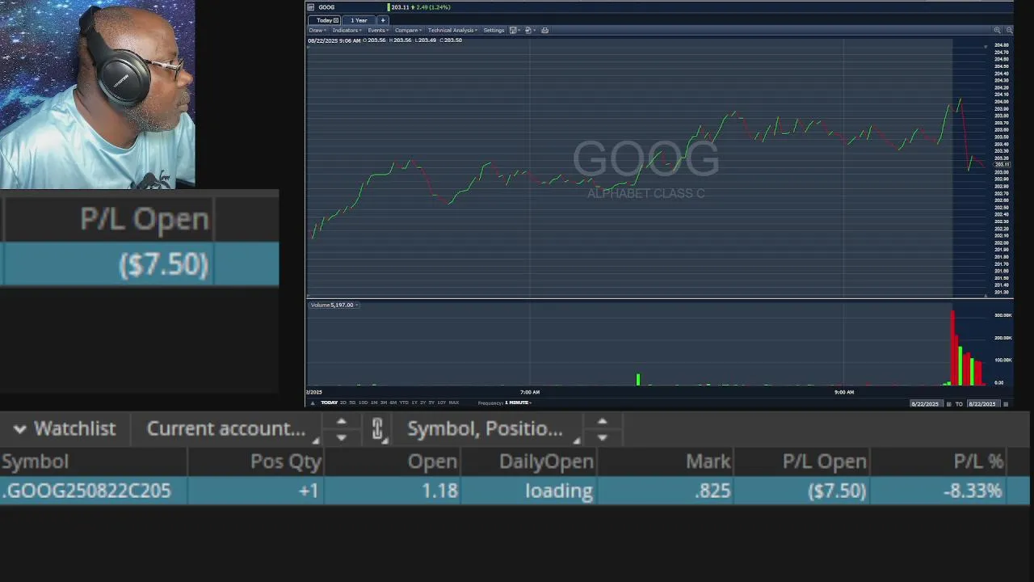
Task: Switch to the Today chart tab
Action: pyautogui.click(x=325, y=20)
